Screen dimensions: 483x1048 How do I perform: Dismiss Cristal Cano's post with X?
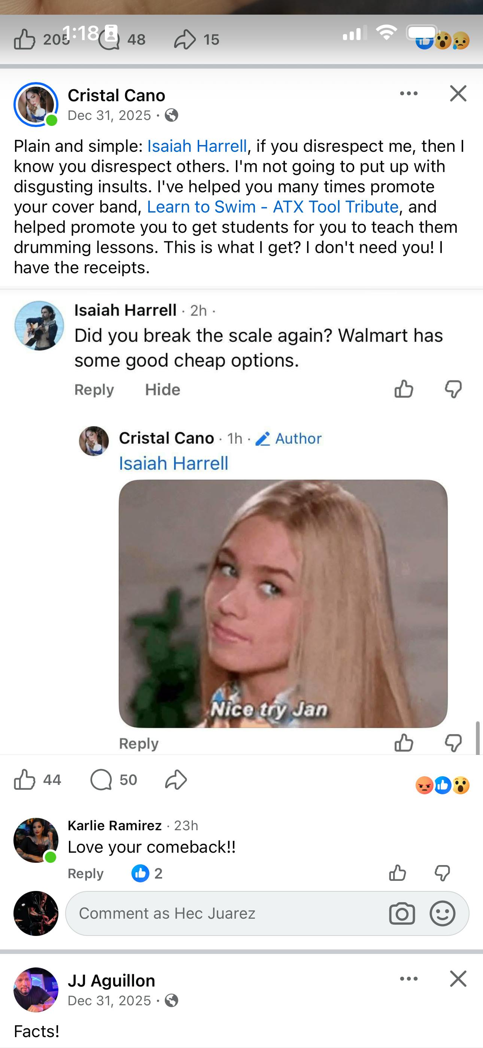(x=458, y=93)
